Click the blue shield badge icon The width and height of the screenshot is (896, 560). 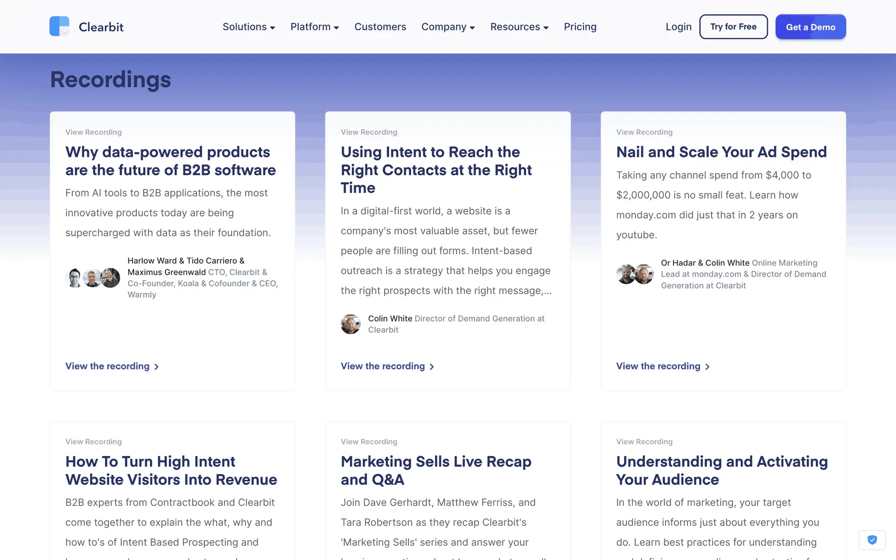tap(872, 540)
